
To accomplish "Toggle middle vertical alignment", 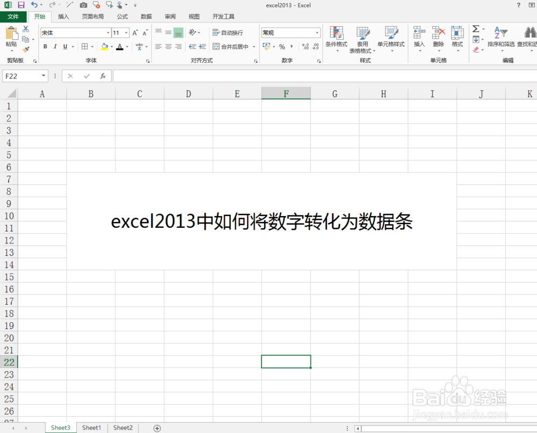I will pos(169,33).
